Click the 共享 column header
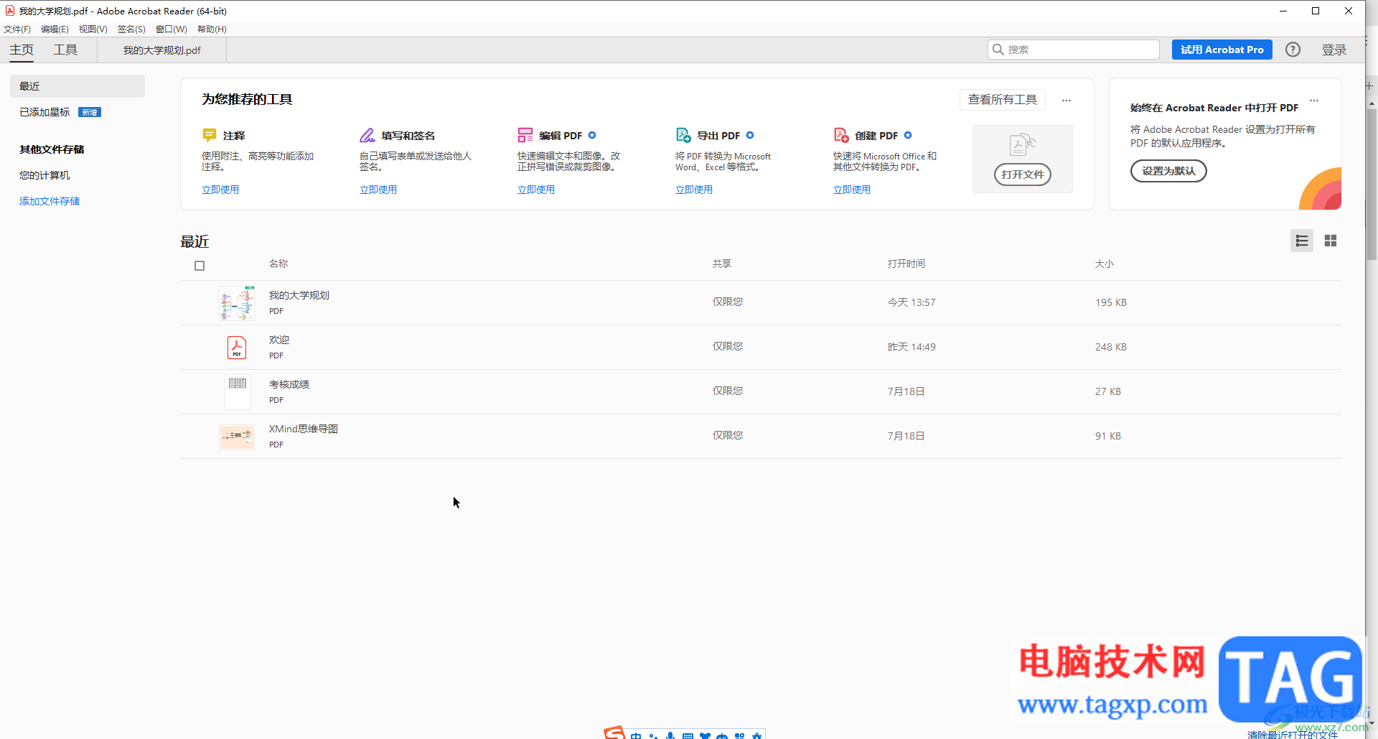The image size is (1378, 739). (722, 264)
